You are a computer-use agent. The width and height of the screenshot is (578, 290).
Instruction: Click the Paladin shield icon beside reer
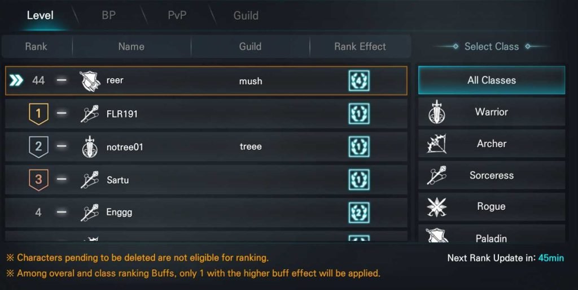pyautogui.click(x=90, y=81)
